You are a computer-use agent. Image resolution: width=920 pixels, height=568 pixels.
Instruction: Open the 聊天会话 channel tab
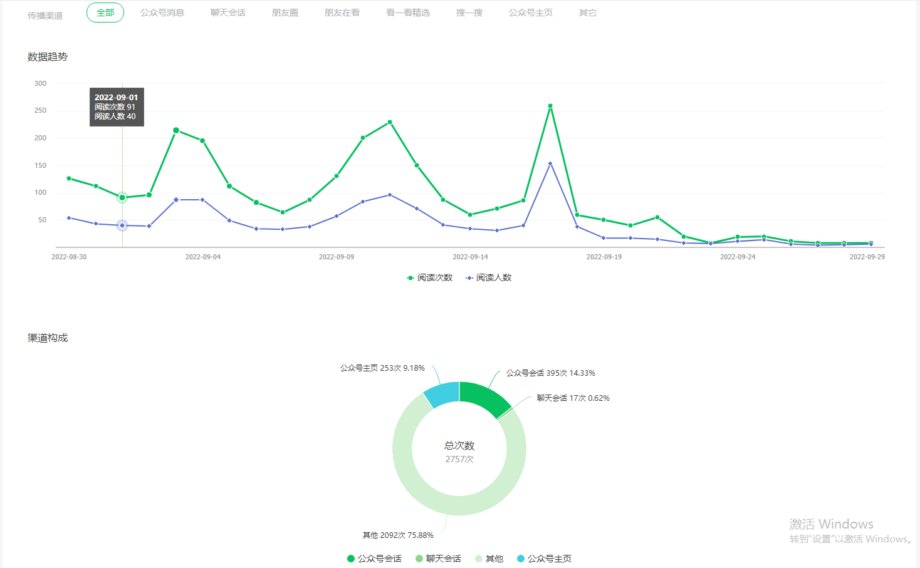(x=228, y=13)
